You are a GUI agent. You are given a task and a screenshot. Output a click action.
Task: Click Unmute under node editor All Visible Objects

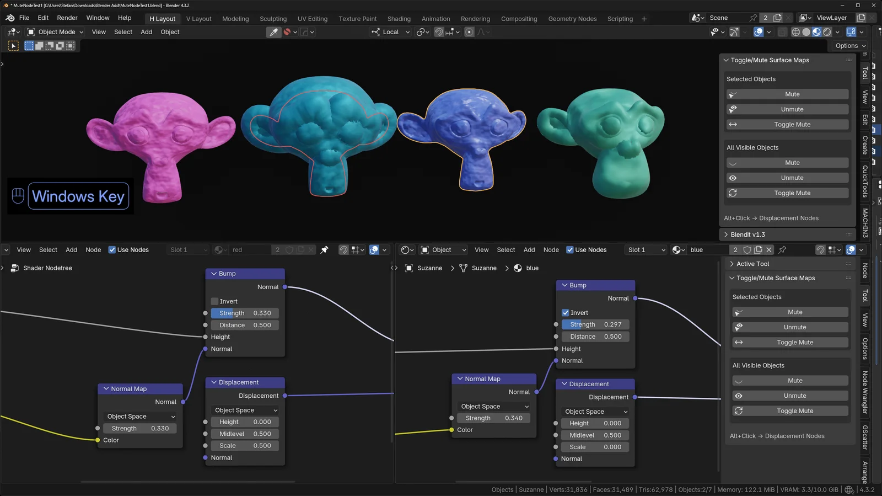pyautogui.click(x=790, y=396)
